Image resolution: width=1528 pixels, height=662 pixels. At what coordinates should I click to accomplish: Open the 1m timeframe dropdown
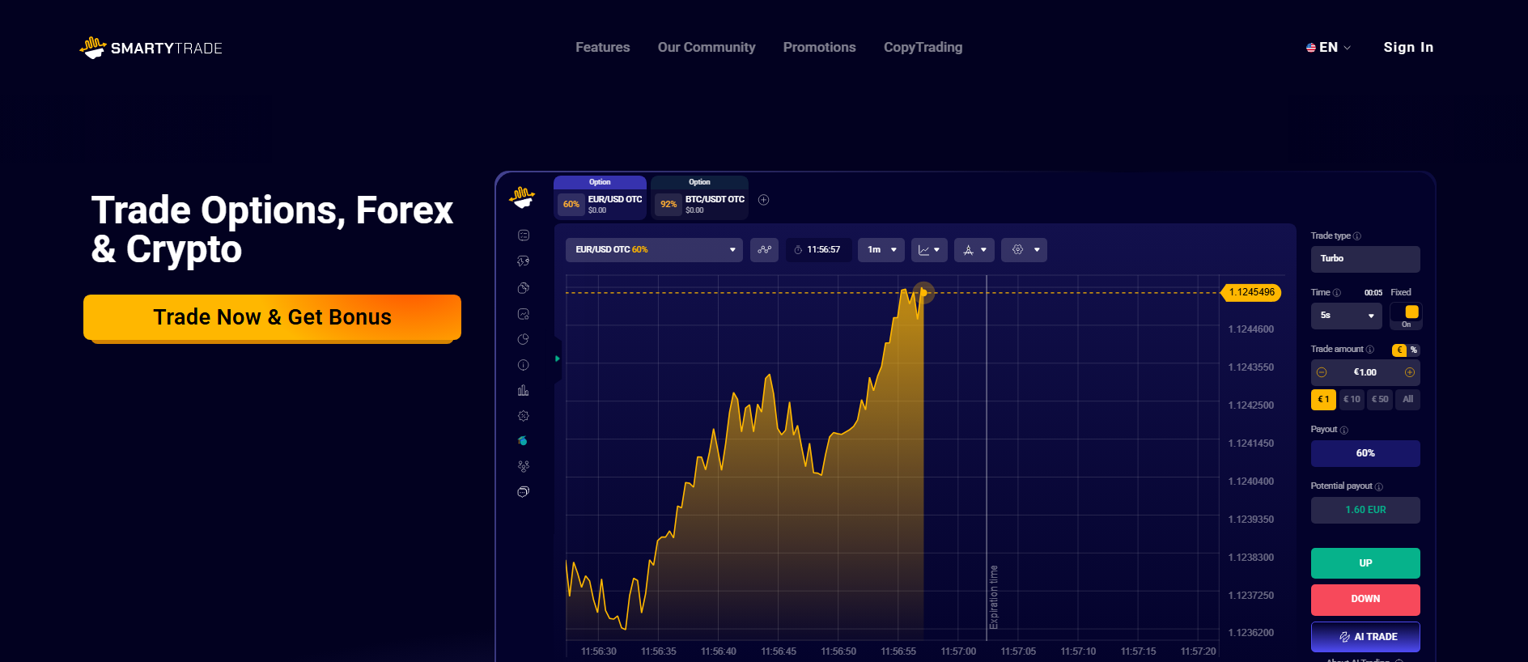(x=881, y=250)
